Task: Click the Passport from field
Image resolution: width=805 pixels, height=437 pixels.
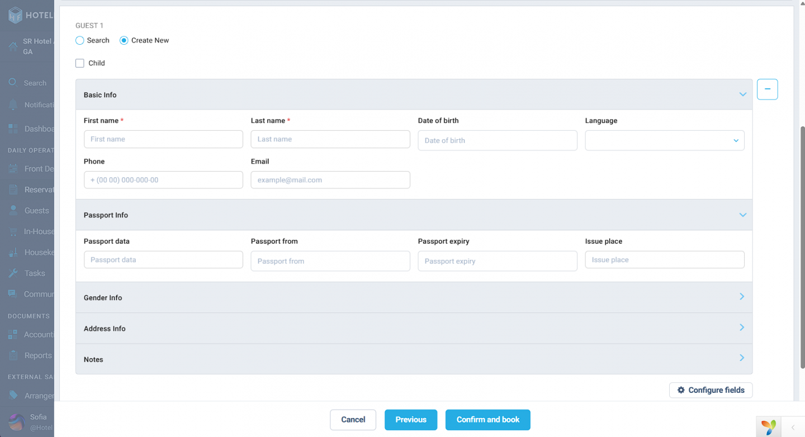Action: pyautogui.click(x=330, y=261)
